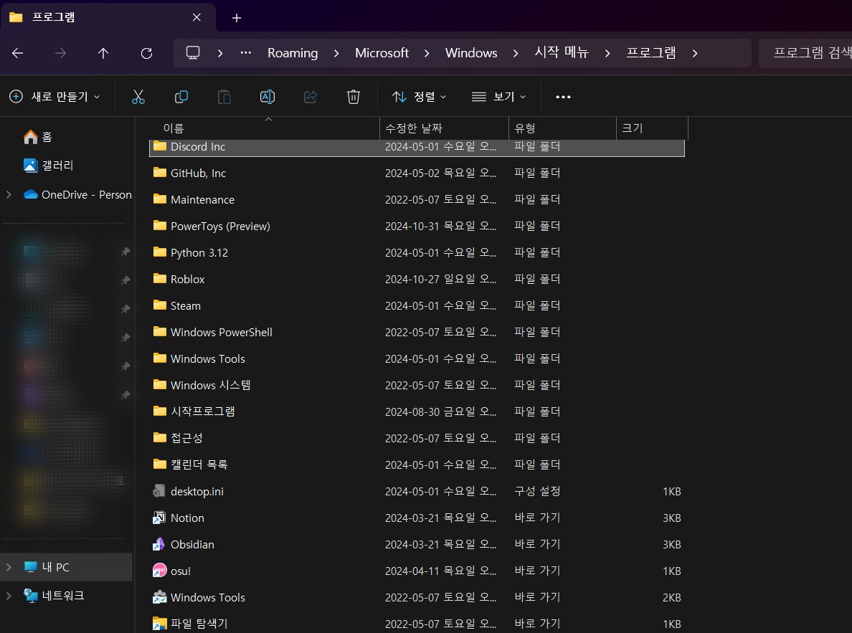This screenshot has height=633, width=852.
Task: Open a new tab with plus button
Action: point(237,18)
